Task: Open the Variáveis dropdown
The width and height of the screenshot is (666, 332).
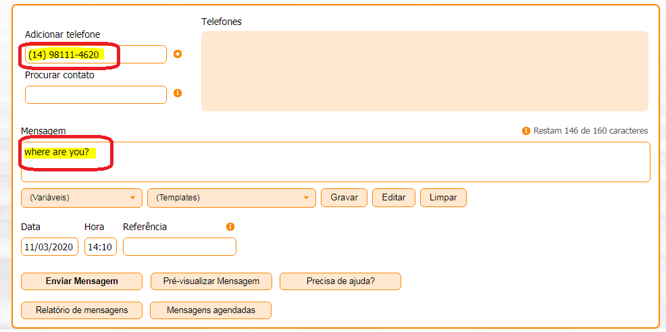Action: (82, 198)
